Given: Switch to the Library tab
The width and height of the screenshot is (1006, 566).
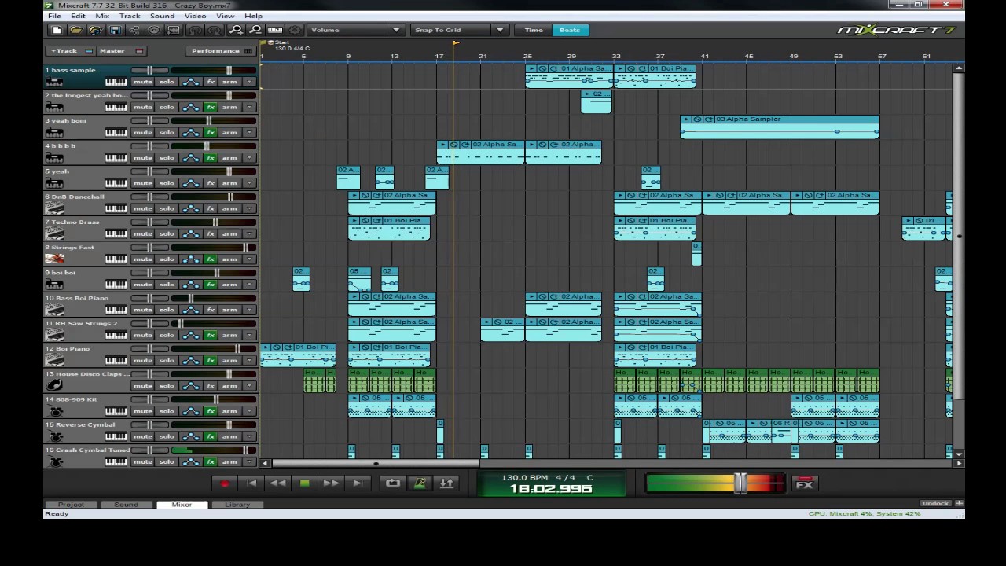Looking at the screenshot, I should pos(237,505).
